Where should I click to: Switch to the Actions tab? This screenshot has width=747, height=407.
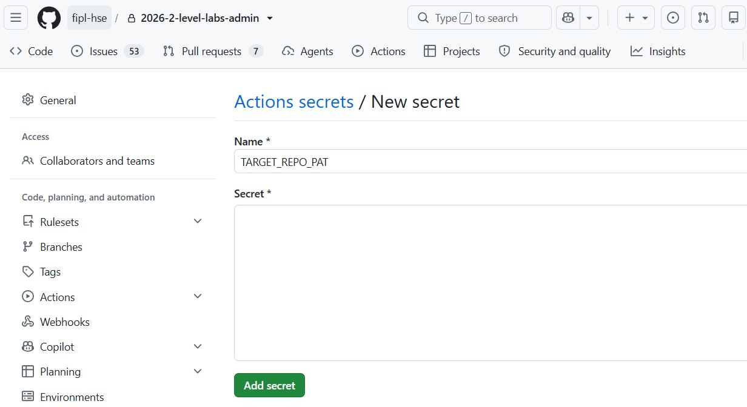pos(379,51)
